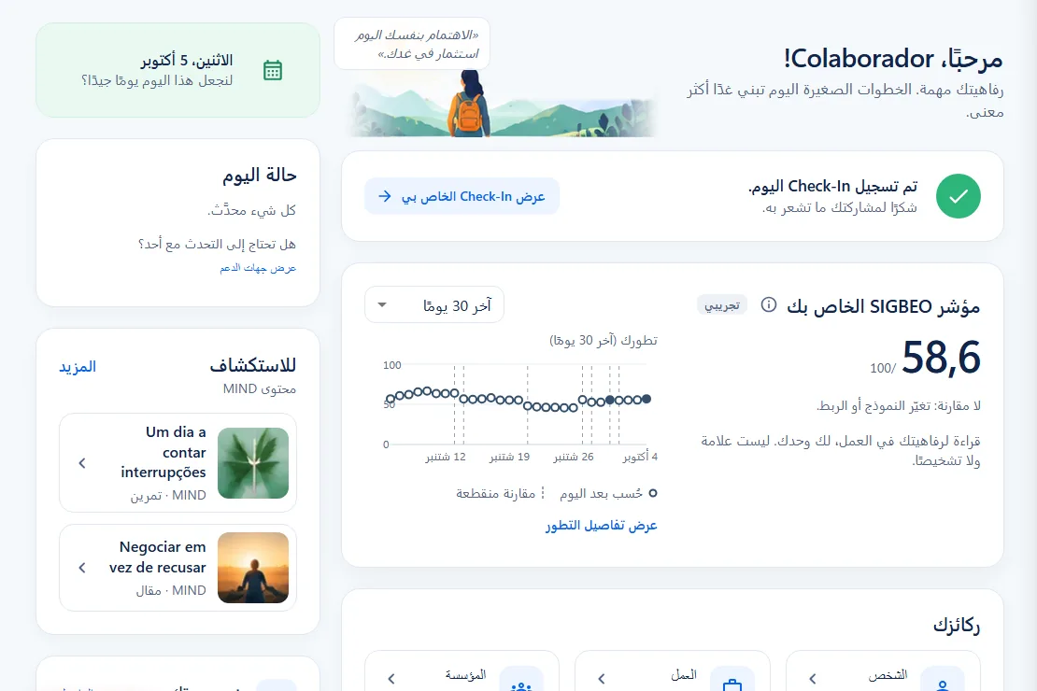Click the 12 شتنبر axis label
Viewport: 1037px width, 691px height.
[446, 457]
